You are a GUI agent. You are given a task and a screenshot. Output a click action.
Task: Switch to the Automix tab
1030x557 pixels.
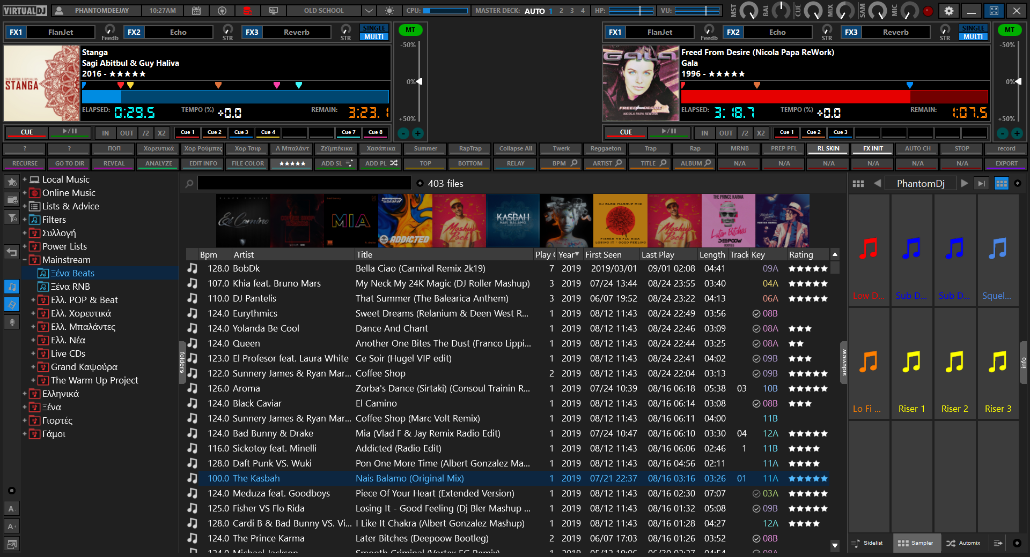(x=963, y=543)
